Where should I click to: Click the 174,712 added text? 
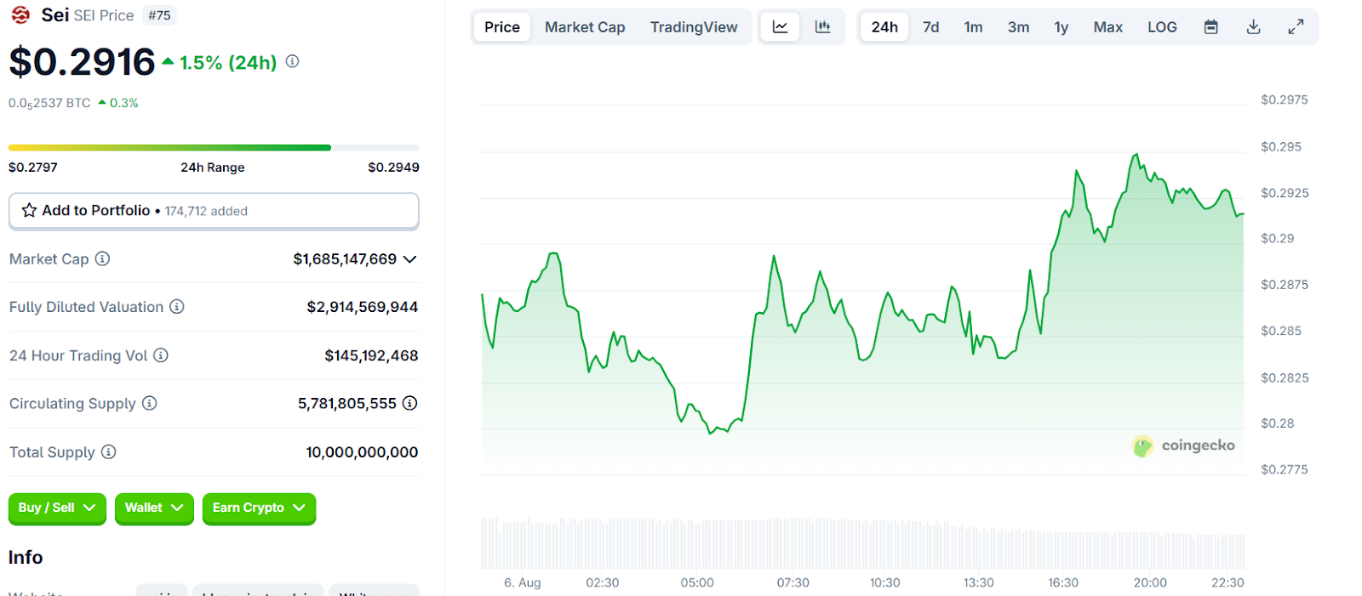coord(206,211)
